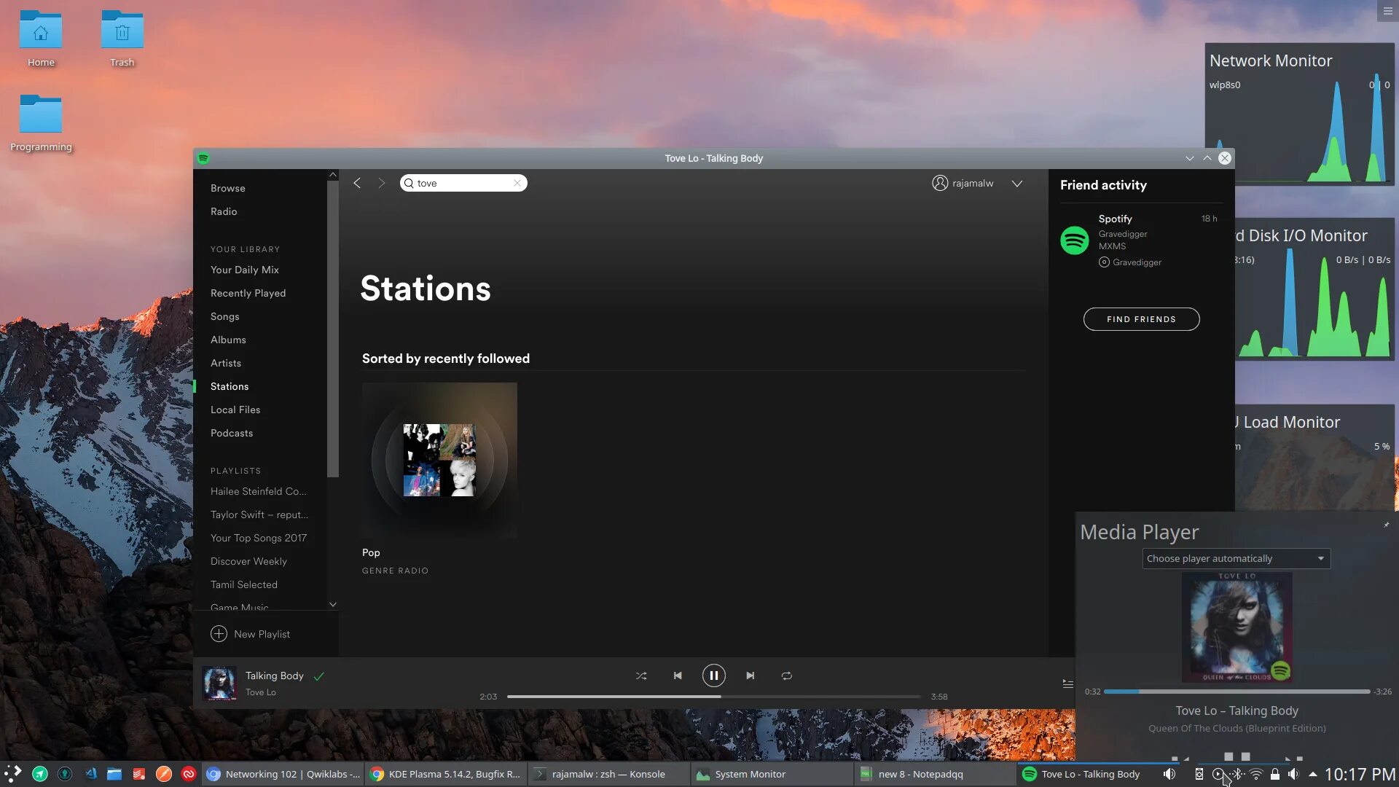Click the FIND FRIENDS button
1399x787 pixels.
point(1142,319)
